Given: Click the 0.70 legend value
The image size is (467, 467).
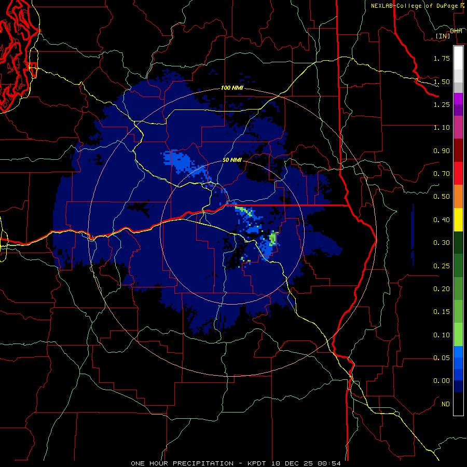Looking at the screenshot, I should tap(442, 174).
